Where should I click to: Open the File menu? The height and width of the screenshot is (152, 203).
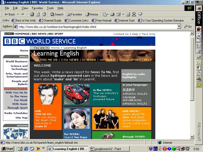click(x=7, y=8)
